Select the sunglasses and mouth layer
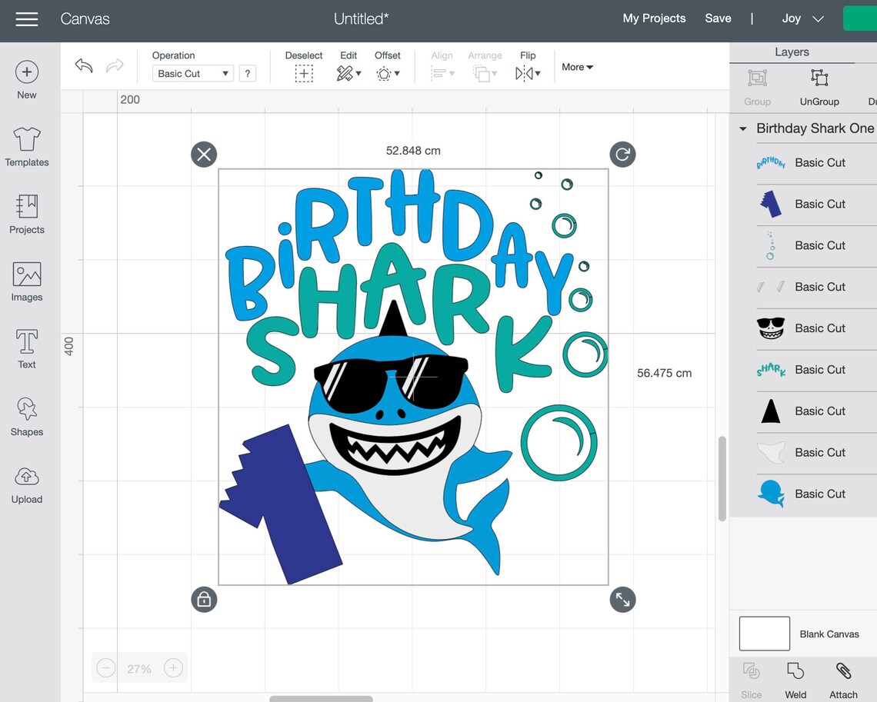877x702 pixels. coord(816,328)
